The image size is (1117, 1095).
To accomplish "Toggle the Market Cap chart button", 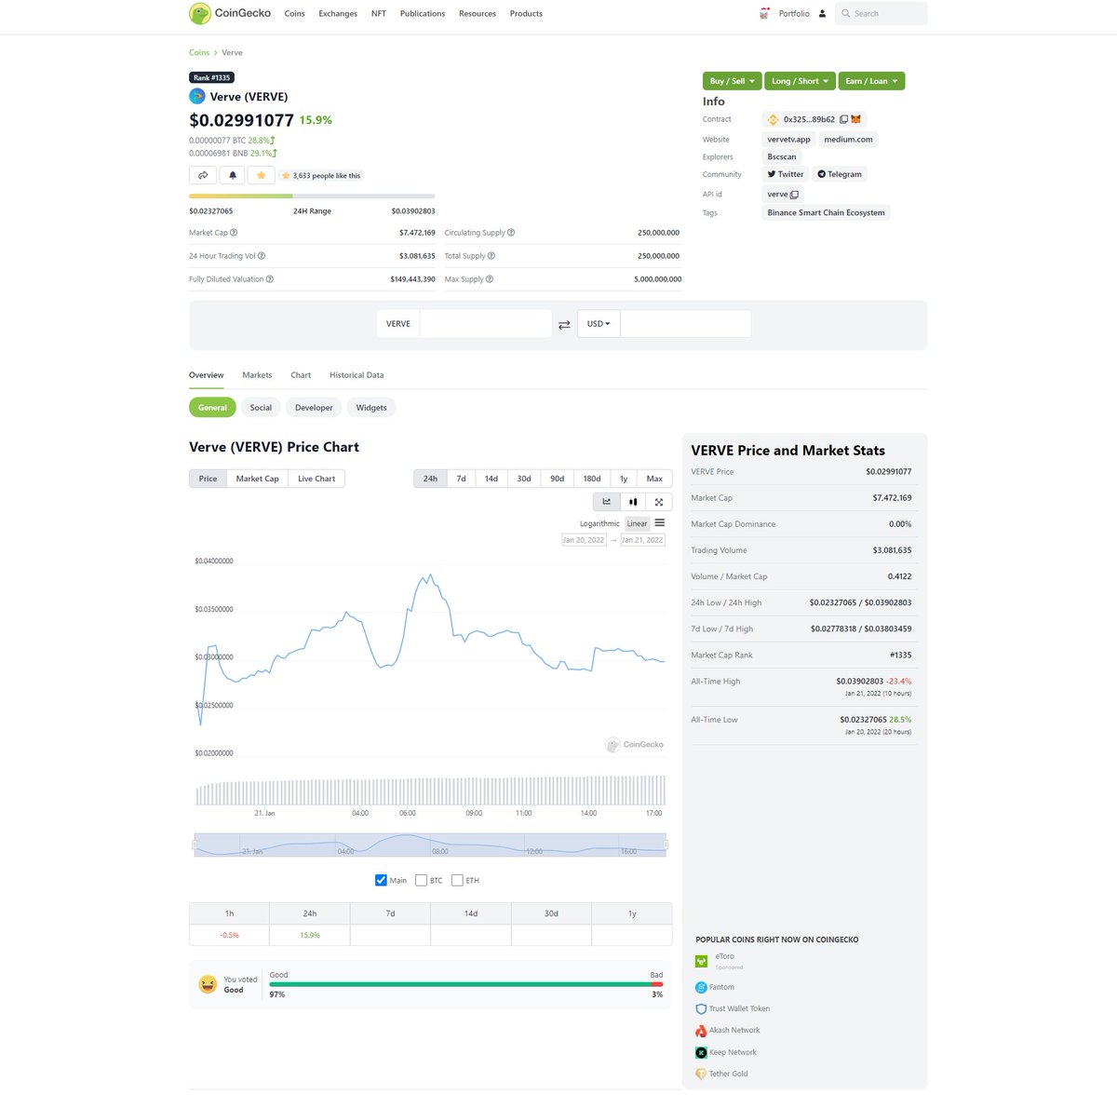I will pyautogui.click(x=257, y=479).
